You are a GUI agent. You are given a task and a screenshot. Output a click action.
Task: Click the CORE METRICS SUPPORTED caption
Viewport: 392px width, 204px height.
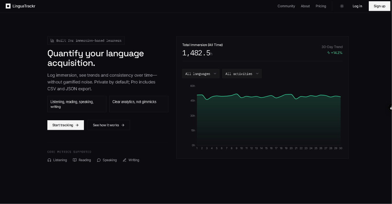click(x=69, y=152)
